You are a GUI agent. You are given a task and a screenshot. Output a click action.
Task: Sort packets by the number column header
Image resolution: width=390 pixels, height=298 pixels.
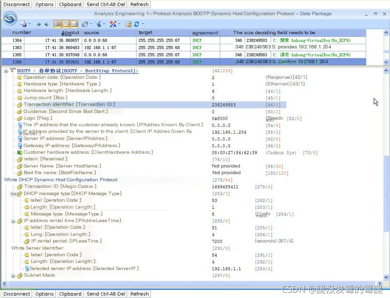[22, 33]
